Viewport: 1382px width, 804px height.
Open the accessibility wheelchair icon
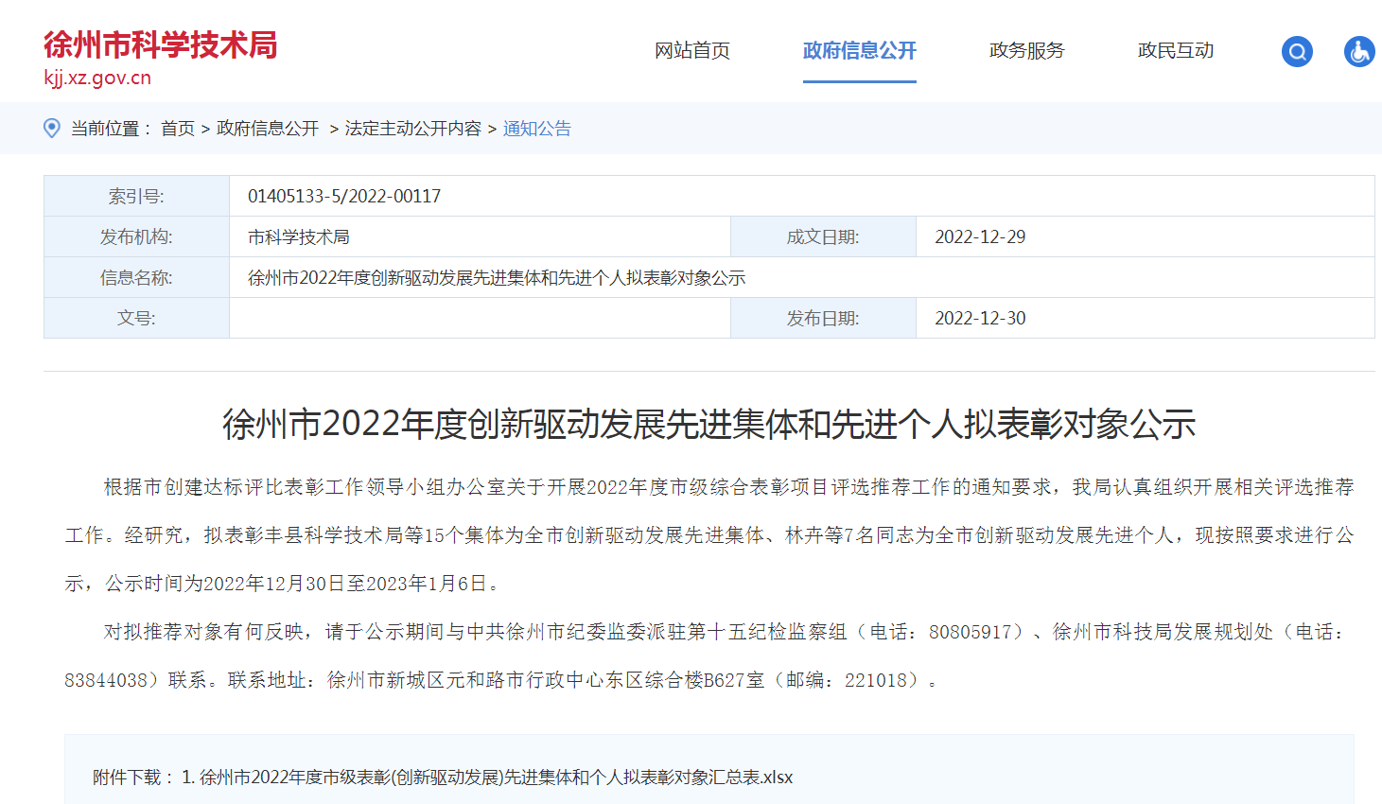pos(1359,51)
